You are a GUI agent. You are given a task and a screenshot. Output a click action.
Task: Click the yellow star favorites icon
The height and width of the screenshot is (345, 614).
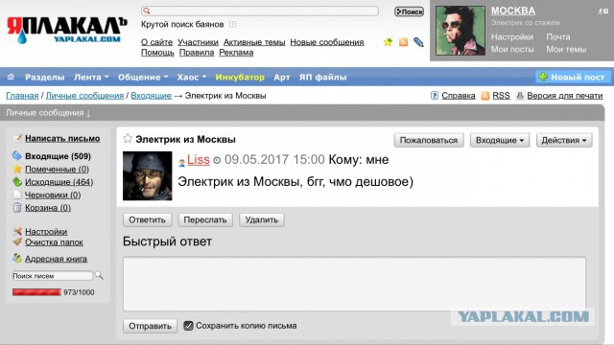click(388, 42)
